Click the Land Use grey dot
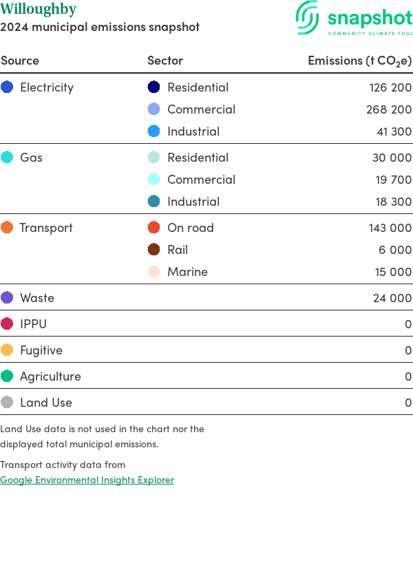This screenshot has width=413, height=585. (7, 403)
